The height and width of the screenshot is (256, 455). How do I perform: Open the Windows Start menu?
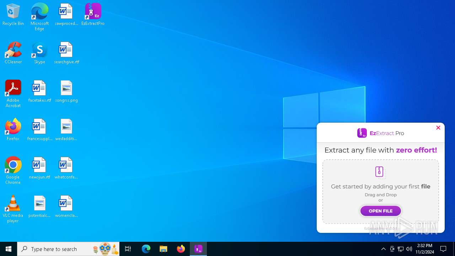(x=9, y=249)
